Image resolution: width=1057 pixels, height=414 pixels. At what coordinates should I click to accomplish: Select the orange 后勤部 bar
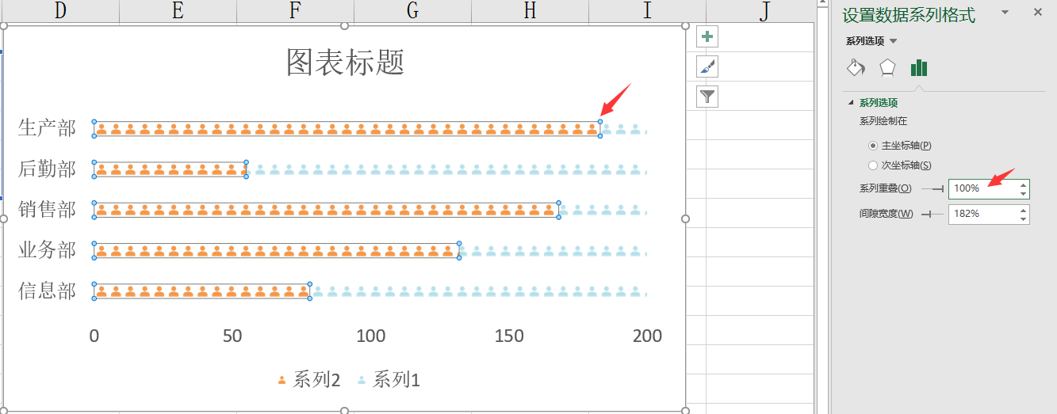tap(170, 169)
